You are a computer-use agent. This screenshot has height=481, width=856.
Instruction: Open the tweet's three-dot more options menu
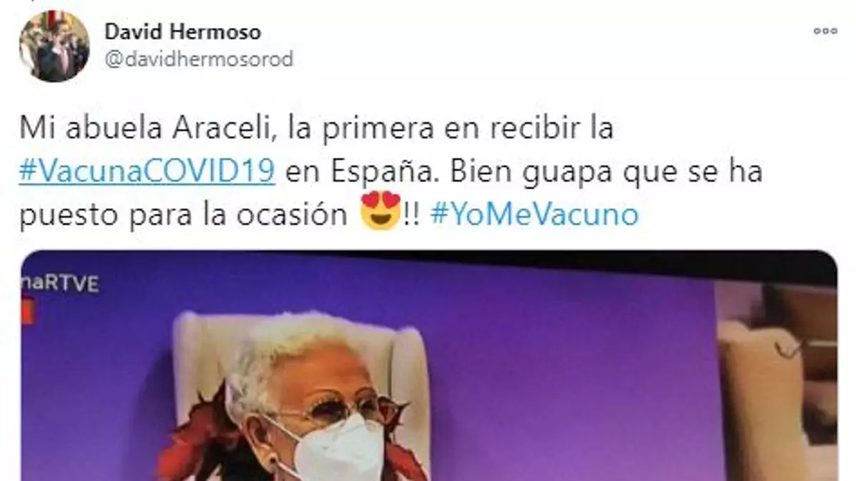pyautogui.click(x=825, y=31)
